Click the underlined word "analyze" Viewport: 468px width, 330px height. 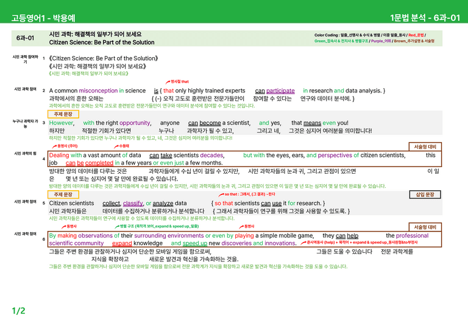tap(163, 203)
